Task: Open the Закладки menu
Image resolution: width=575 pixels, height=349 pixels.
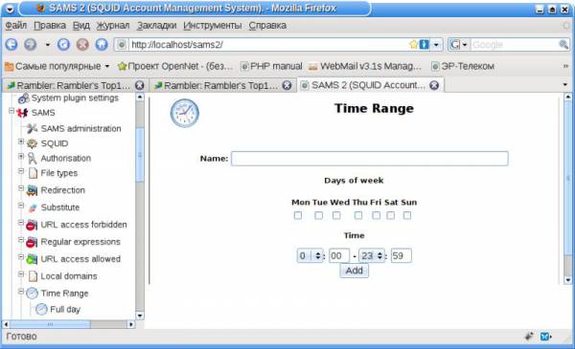Action: (156, 26)
